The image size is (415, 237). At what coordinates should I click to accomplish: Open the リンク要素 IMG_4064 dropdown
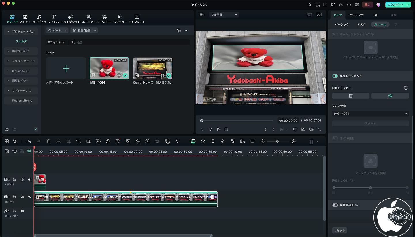(370, 114)
